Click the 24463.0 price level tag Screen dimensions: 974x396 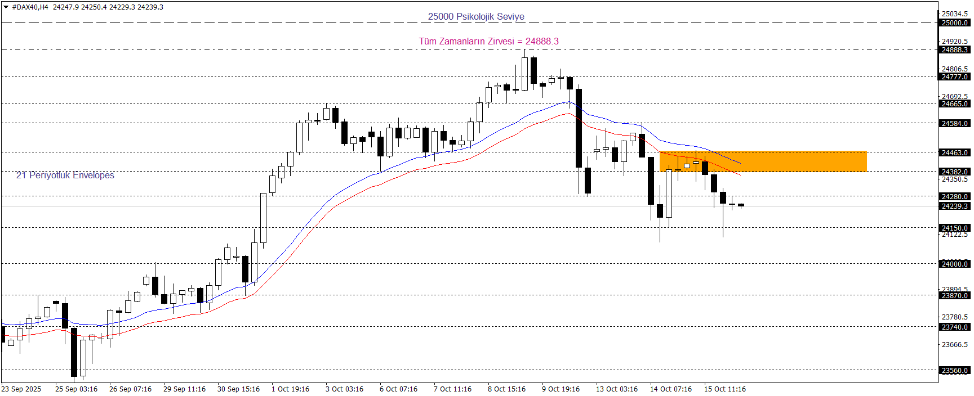click(955, 153)
